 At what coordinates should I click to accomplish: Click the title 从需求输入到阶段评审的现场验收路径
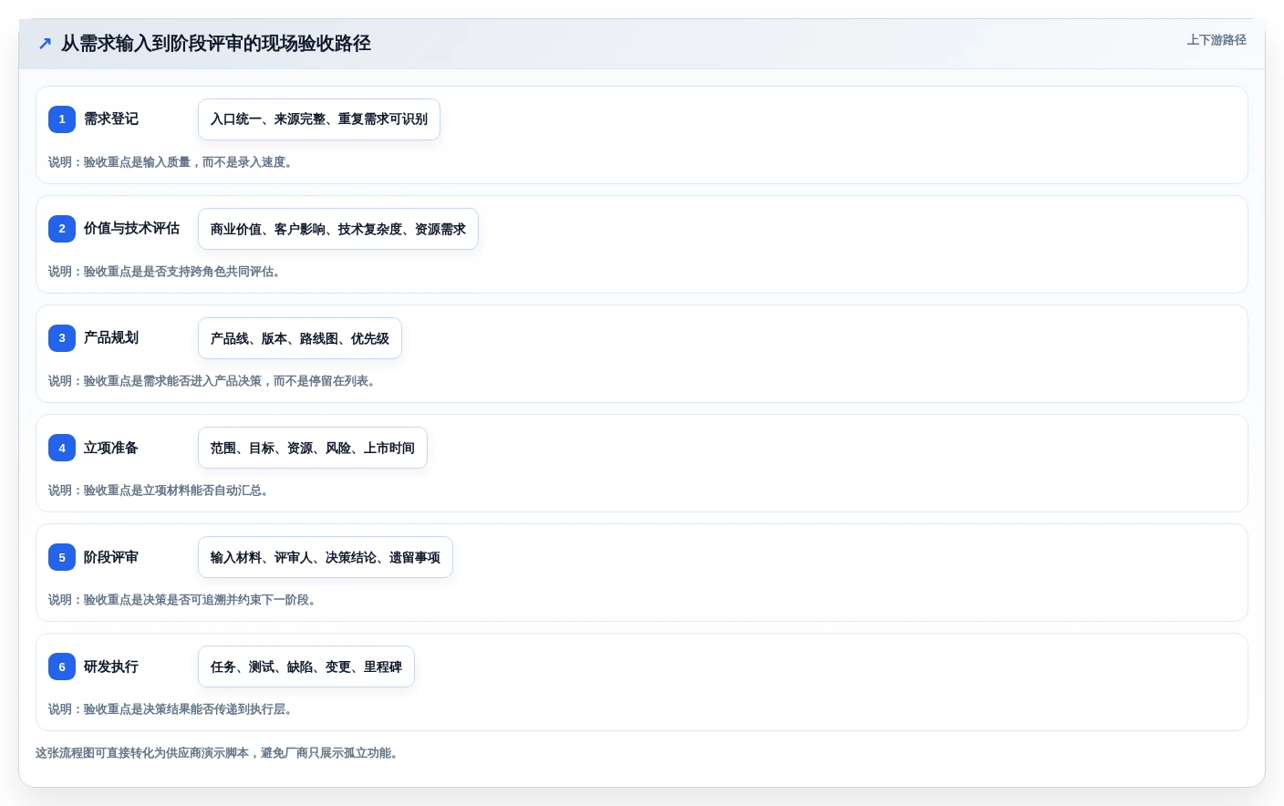(x=216, y=43)
